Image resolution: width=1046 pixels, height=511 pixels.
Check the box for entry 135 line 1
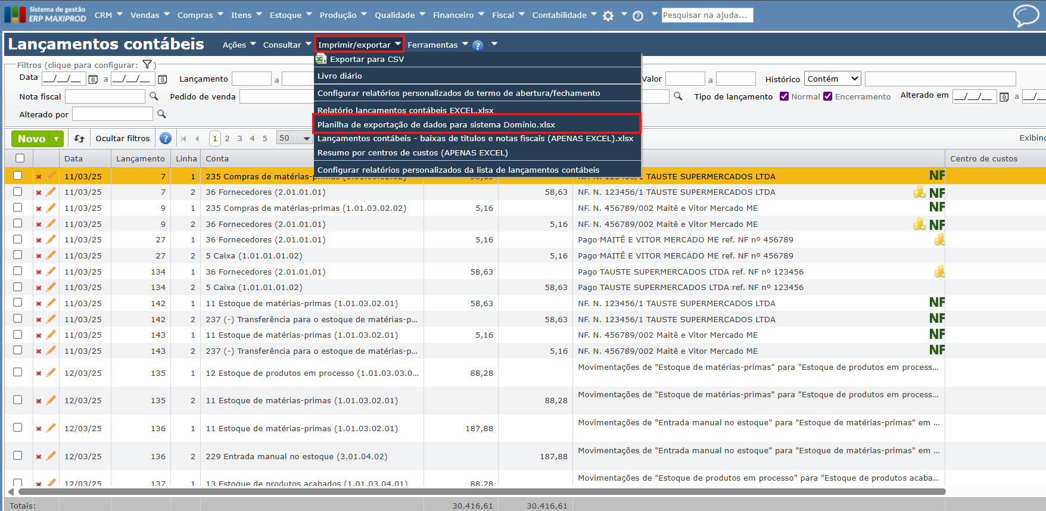pyautogui.click(x=17, y=372)
